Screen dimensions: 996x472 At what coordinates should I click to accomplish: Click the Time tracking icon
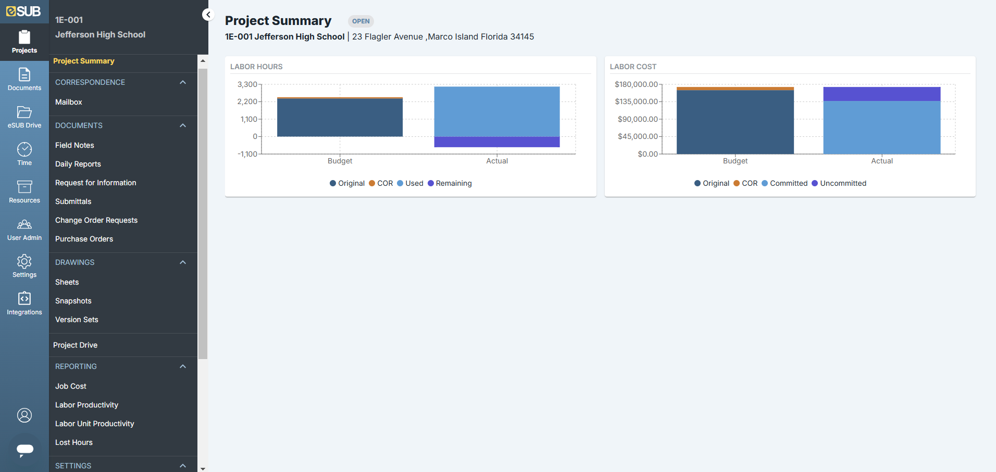[x=24, y=154]
